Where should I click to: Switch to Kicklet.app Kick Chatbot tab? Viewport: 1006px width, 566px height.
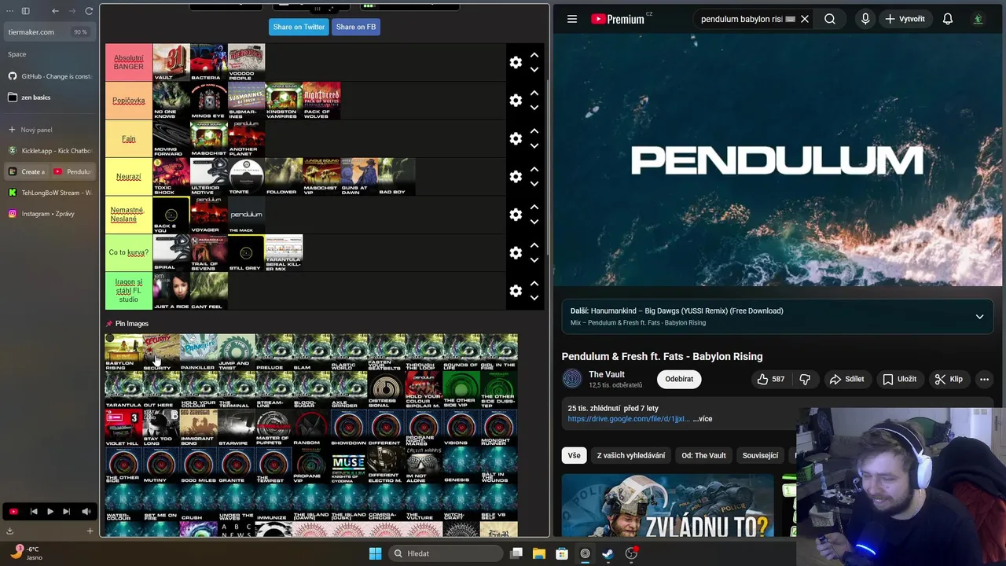click(49, 150)
